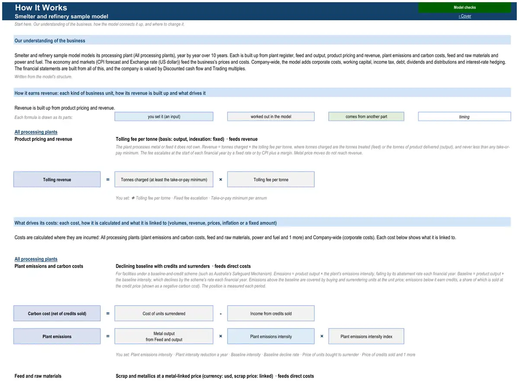Select the Cost of units surrendered box
Viewport: 519px width, 381px height.
(164, 314)
